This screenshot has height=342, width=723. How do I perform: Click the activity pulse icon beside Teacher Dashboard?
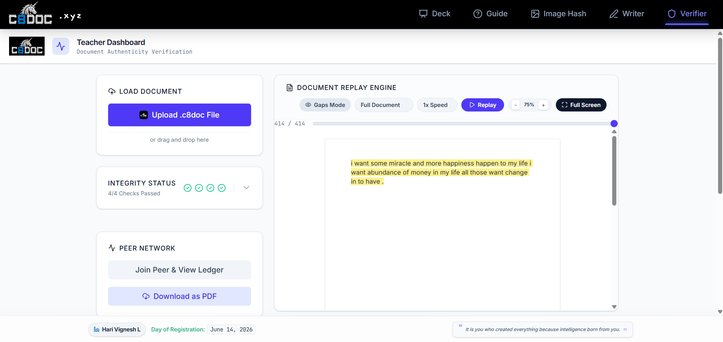pyautogui.click(x=61, y=46)
